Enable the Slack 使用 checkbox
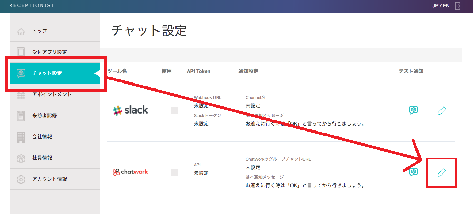473x214 pixels. (x=174, y=111)
